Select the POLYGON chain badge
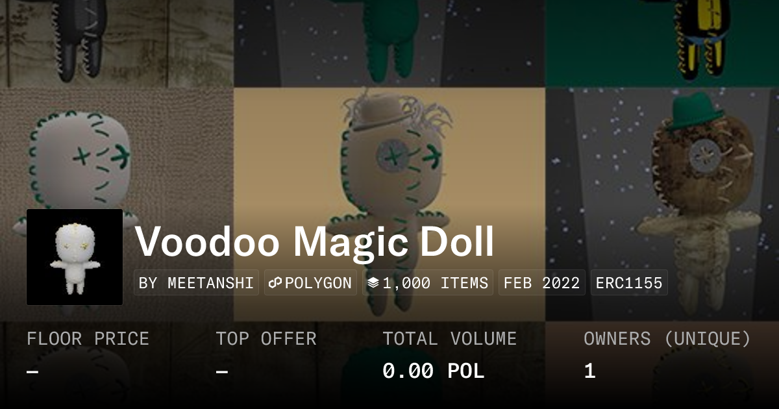Image resolution: width=779 pixels, height=409 pixels. point(310,283)
